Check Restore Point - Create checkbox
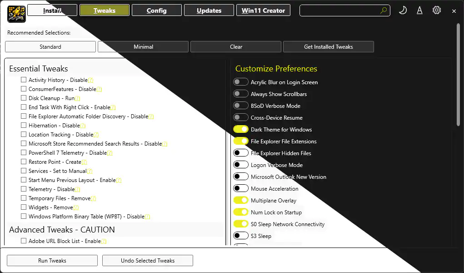This screenshot has height=273, width=464. [x=24, y=162]
